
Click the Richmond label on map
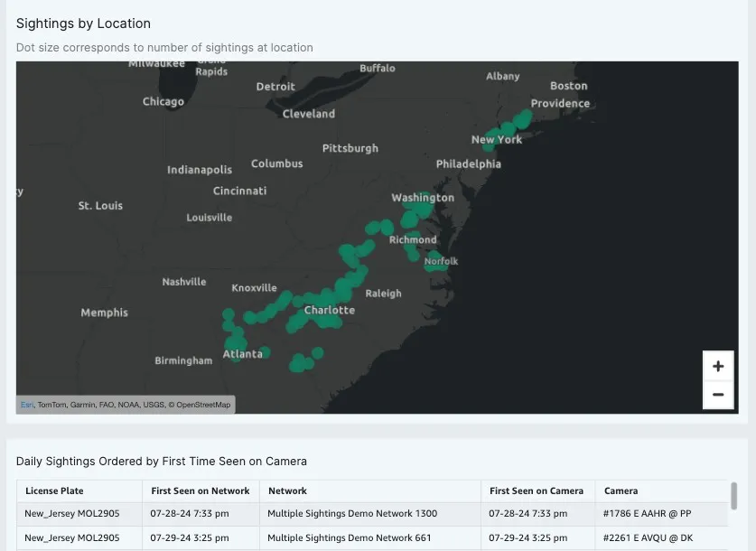[413, 239]
